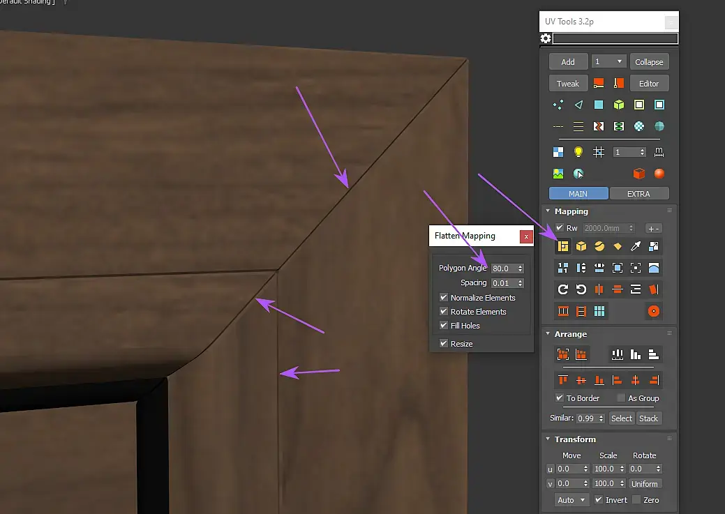The image size is (725, 514).
Task: Adjust the Spacing spinner arrows
Action: [520, 283]
